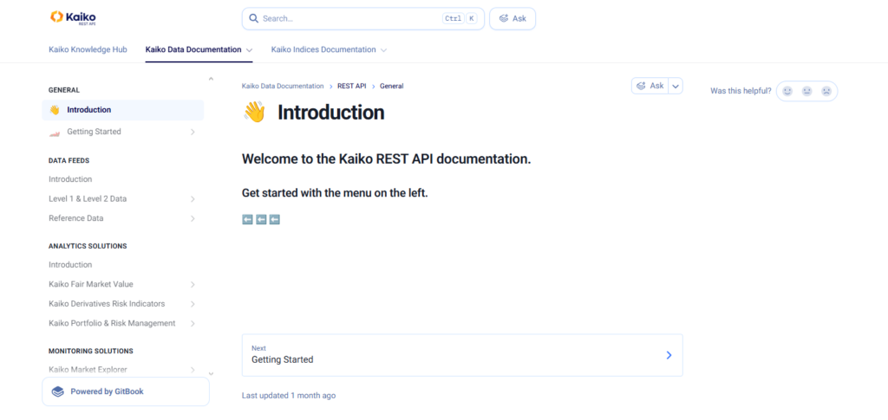Click 'Was this helpful?' text
The width and height of the screenshot is (888, 420).
point(741,91)
